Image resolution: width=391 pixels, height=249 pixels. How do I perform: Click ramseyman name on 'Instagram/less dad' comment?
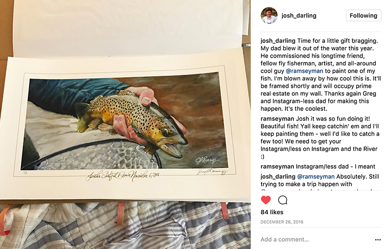[277, 166]
